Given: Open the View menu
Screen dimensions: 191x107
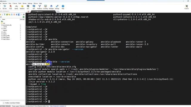Looking at the screenshot, I should tap(10, 3).
